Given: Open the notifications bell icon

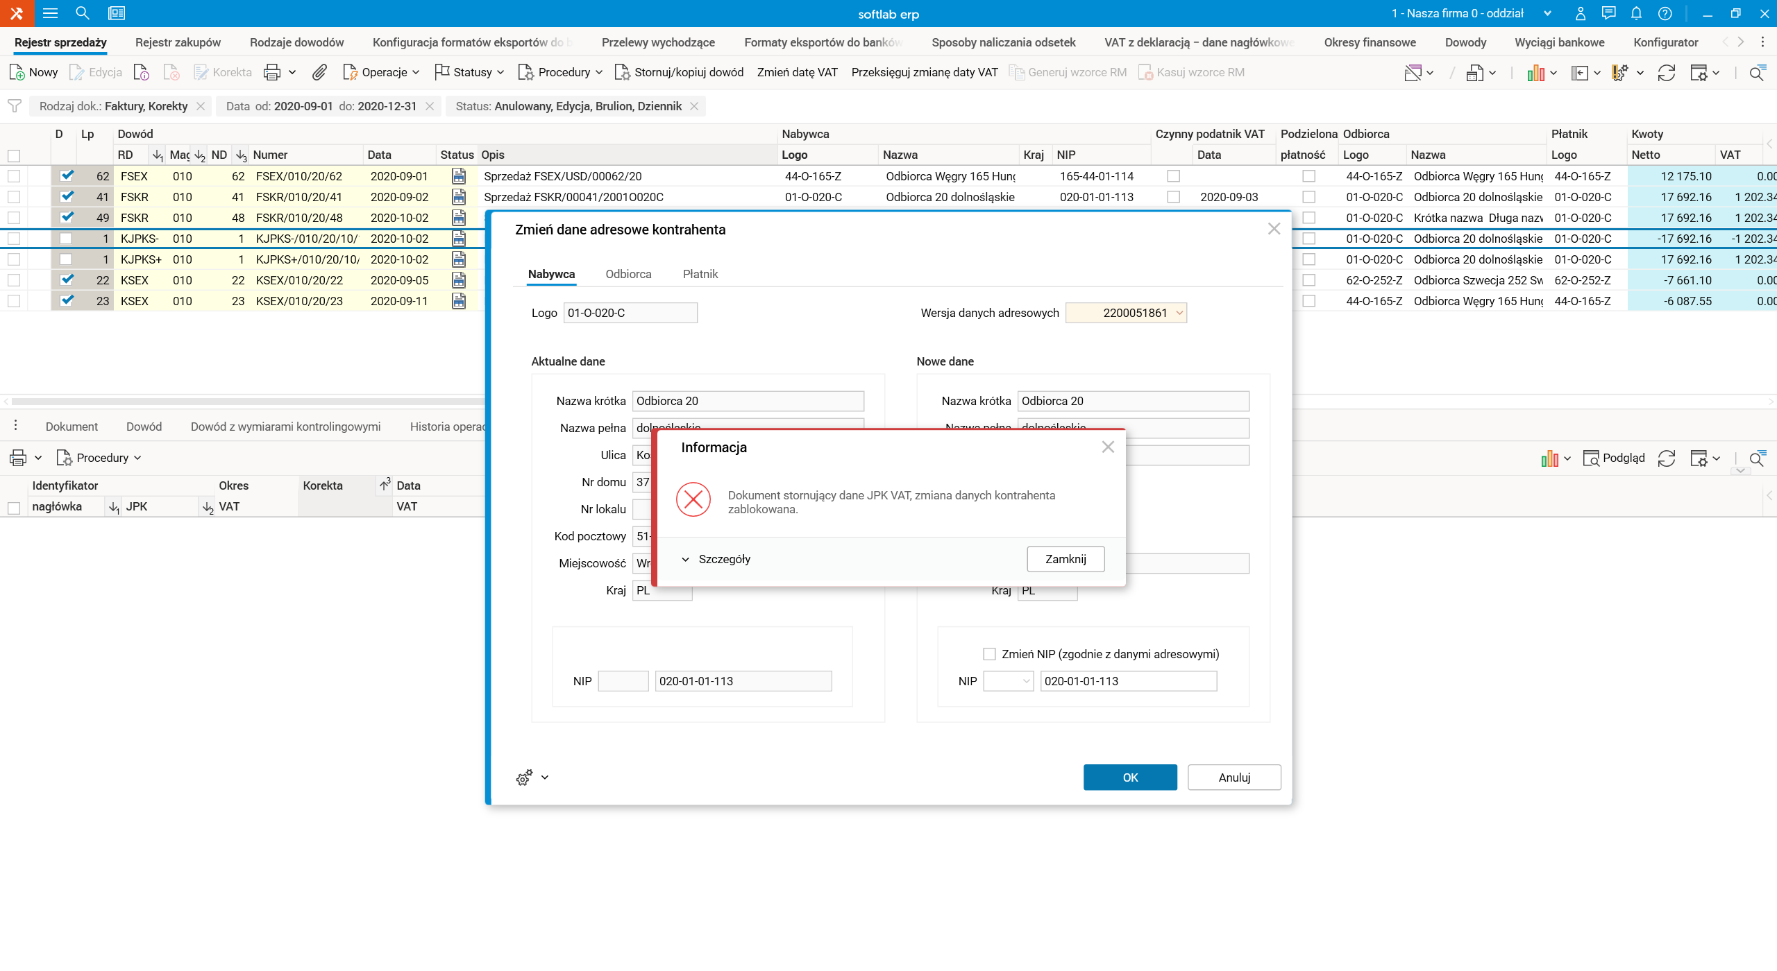Looking at the screenshot, I should (x=1636, y=13).
